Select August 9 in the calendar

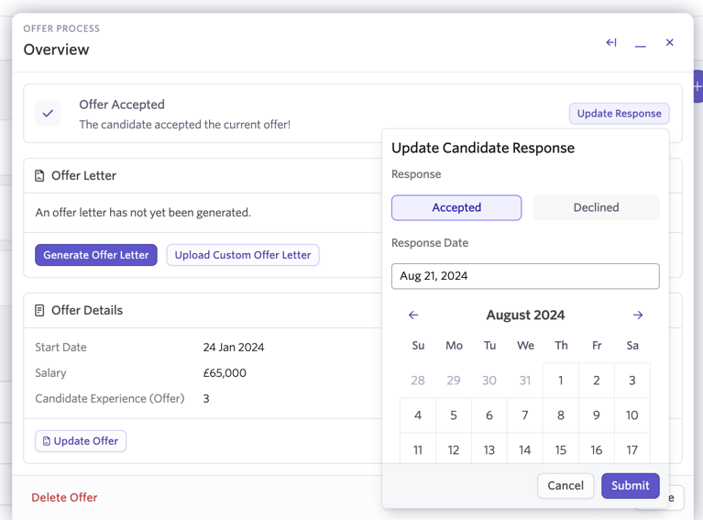tap(597, 415)
